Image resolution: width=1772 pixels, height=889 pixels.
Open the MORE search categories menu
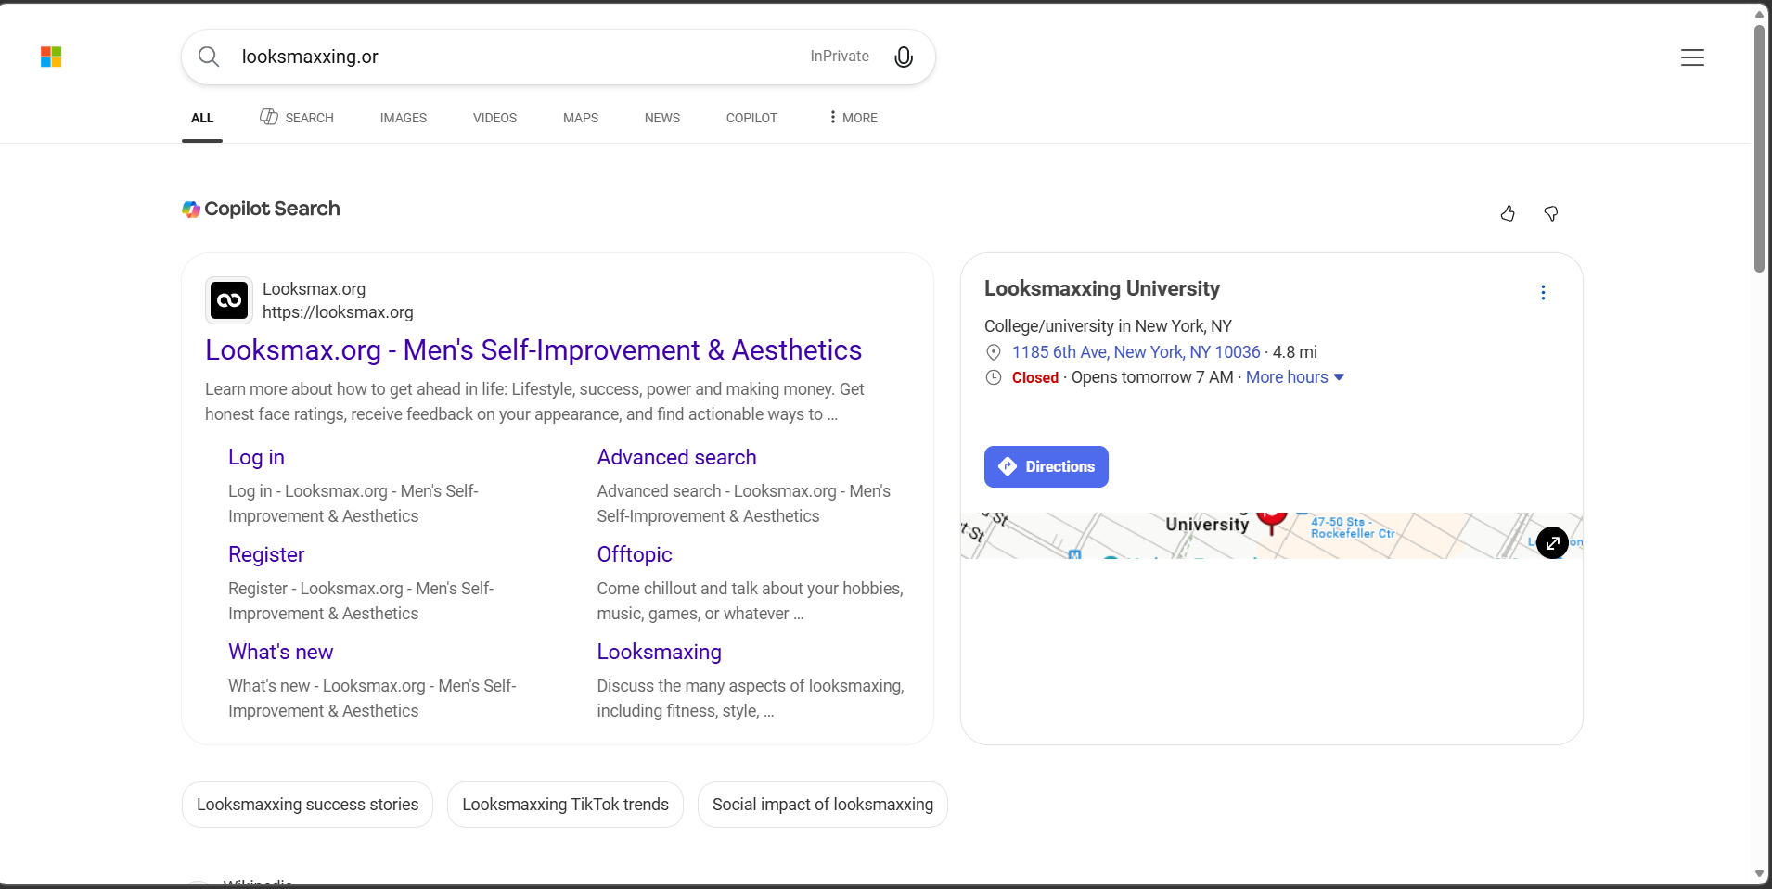point(853,118)
